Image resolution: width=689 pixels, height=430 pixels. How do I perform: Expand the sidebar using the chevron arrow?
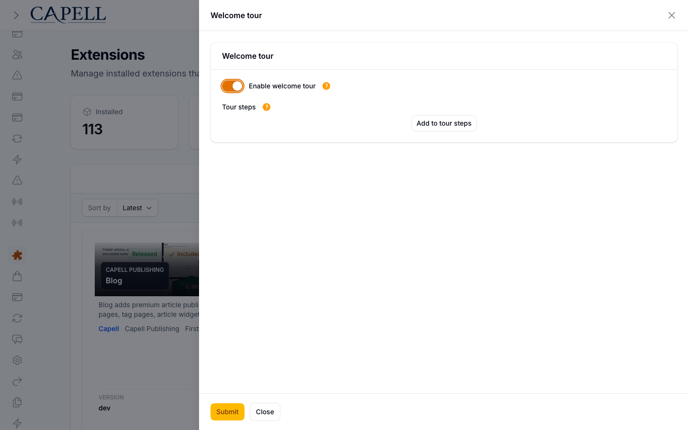coord(16,15)
